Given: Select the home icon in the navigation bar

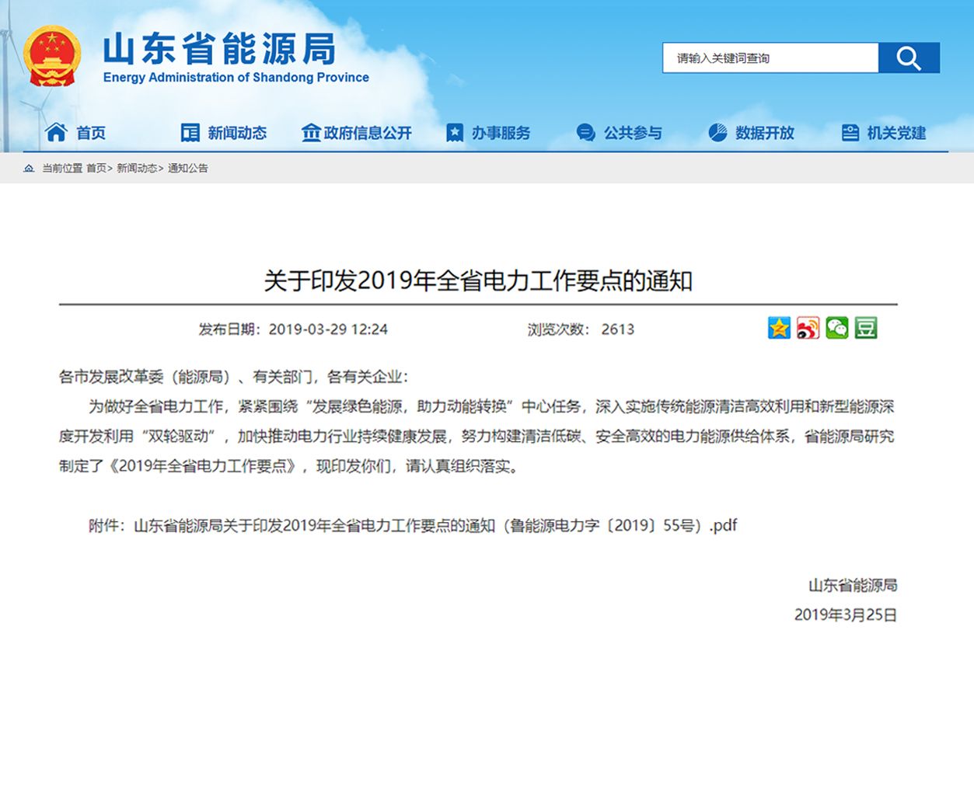Looking at the screenshot, I should (55, 132).
